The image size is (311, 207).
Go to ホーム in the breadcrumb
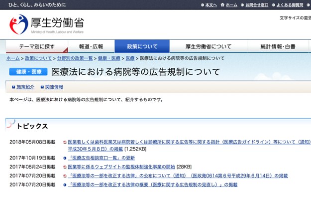[x=13, y=58]
